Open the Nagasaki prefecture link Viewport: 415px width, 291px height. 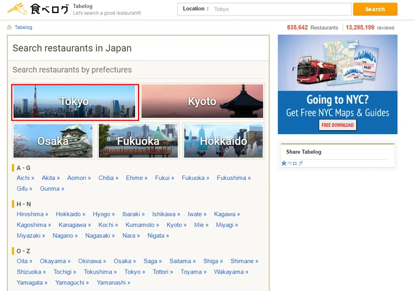(100, 235)
